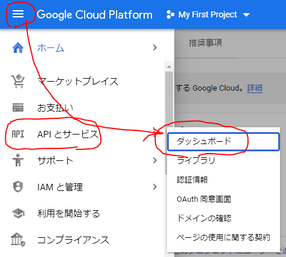Viewport: 286px width, 257px height.
Task: Open コンプライアンス menu entry
Action: (x=73, y=240)
